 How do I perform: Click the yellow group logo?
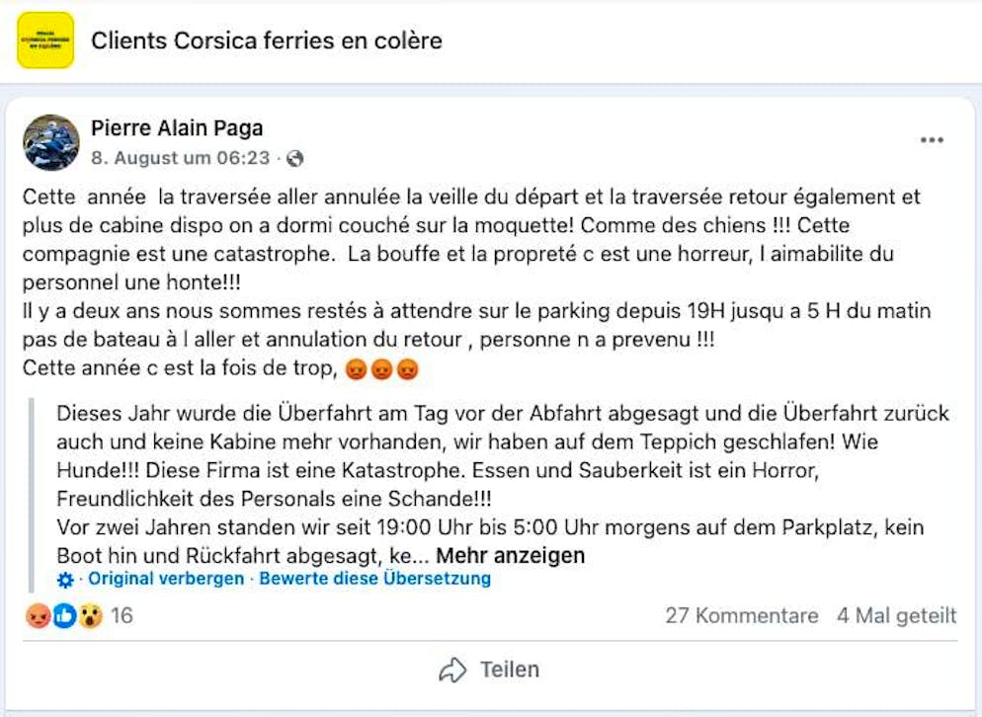pos(43,40)
